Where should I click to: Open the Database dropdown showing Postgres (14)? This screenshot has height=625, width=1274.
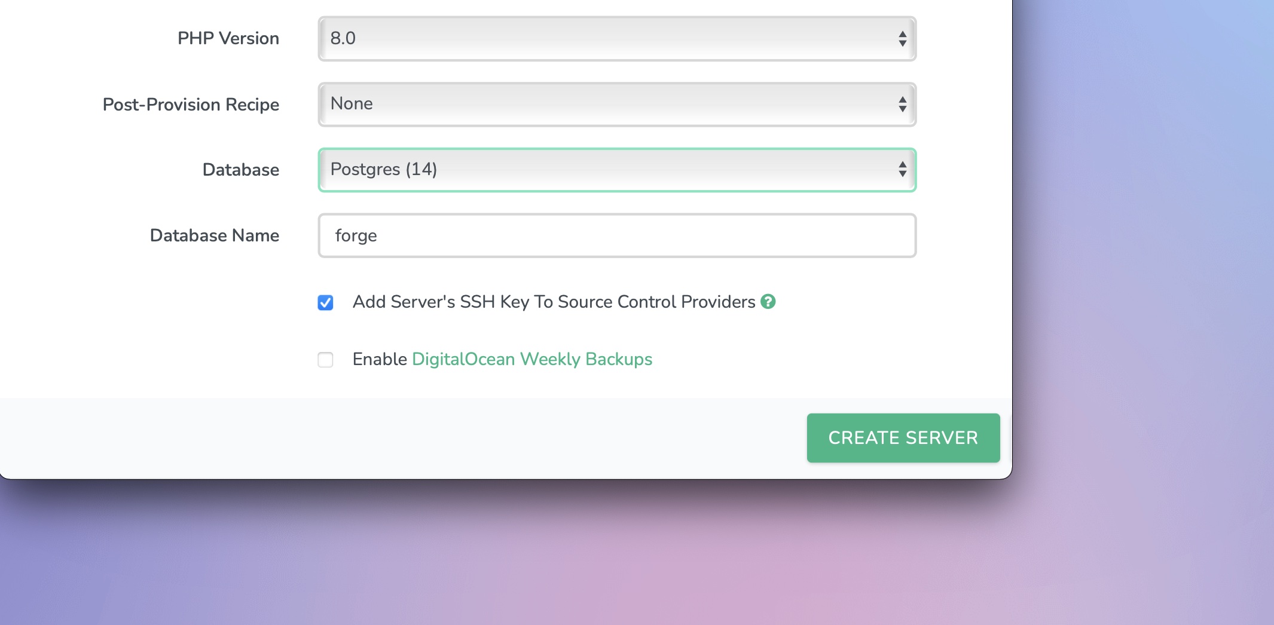pos(617,170)
